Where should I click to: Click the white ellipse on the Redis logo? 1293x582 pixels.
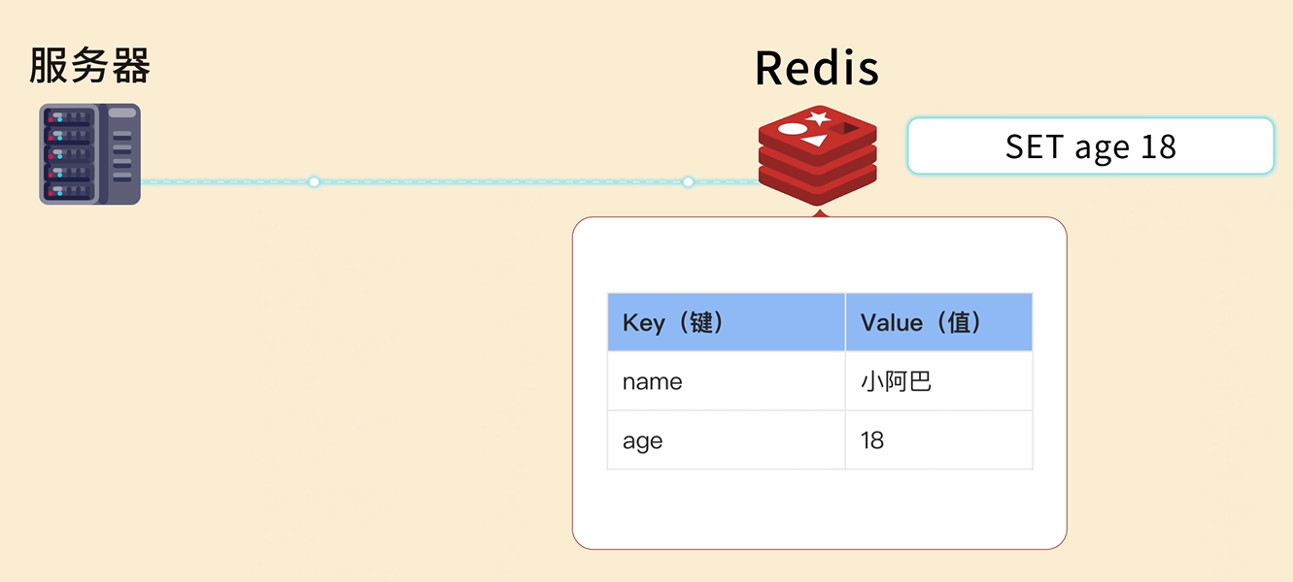pyautogui.click(x=793, y=129)
